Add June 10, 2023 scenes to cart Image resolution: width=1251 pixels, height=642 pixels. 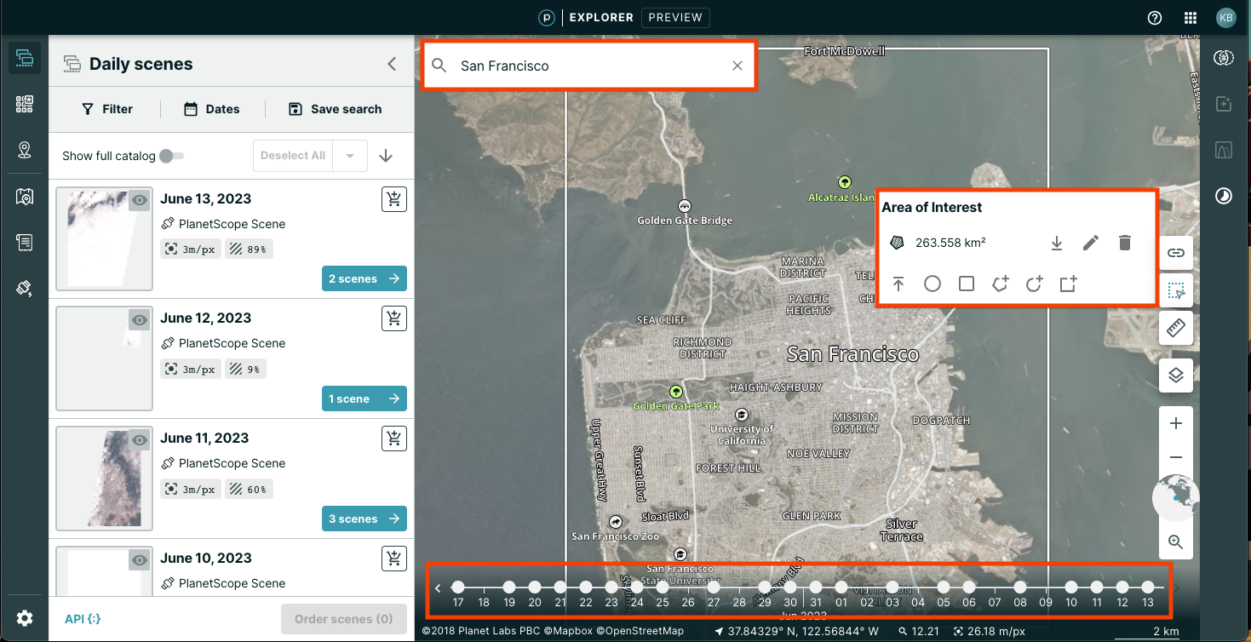click(x=394, y=559)
